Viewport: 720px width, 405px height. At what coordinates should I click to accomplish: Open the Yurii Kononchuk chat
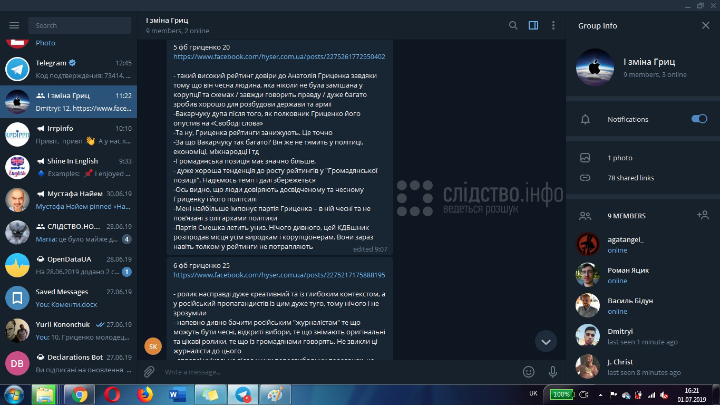click(x=69, y=331)
